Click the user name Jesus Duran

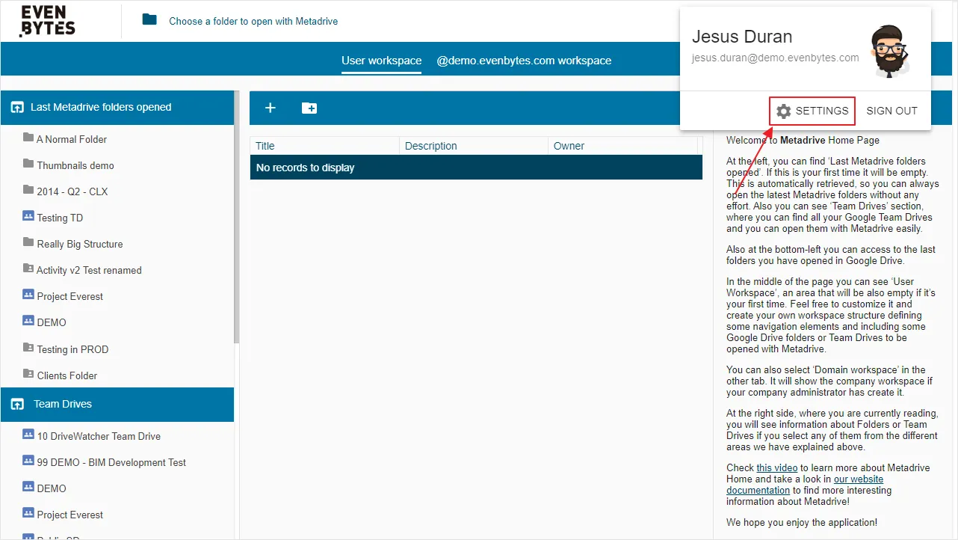[x=742, y=37]
